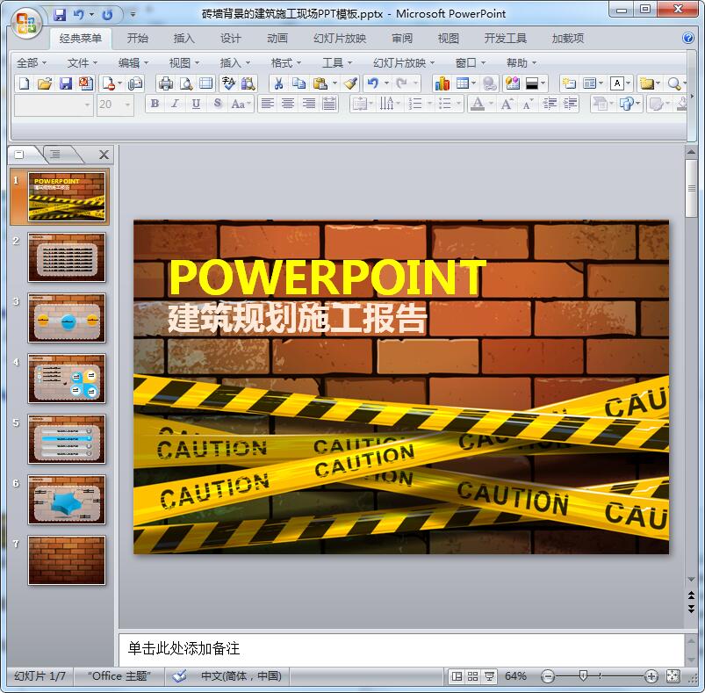
Task: Toggle Italic formatting
Action: [x=176, y=105]
